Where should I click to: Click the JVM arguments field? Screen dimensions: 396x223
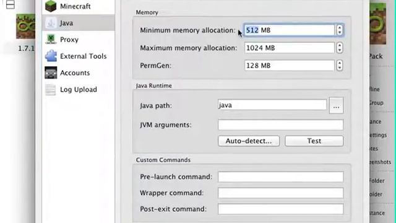coord(280,125)
